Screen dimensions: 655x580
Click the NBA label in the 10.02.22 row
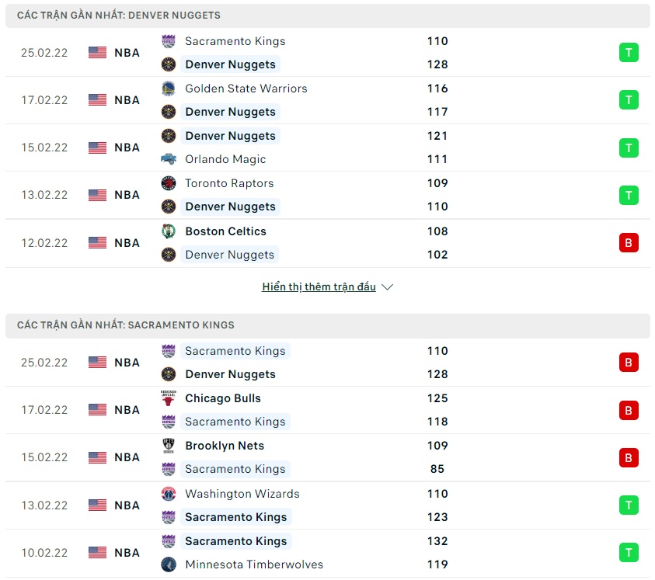127,553
